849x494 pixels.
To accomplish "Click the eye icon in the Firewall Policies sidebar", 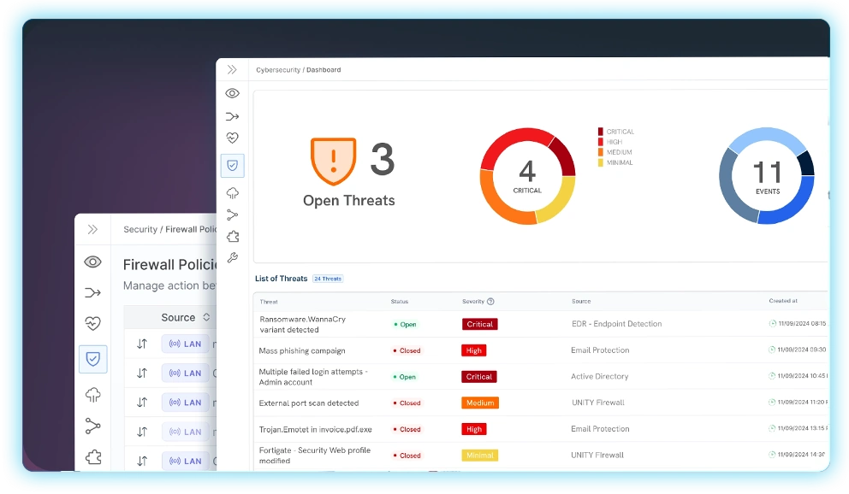I will pos(92,262).
